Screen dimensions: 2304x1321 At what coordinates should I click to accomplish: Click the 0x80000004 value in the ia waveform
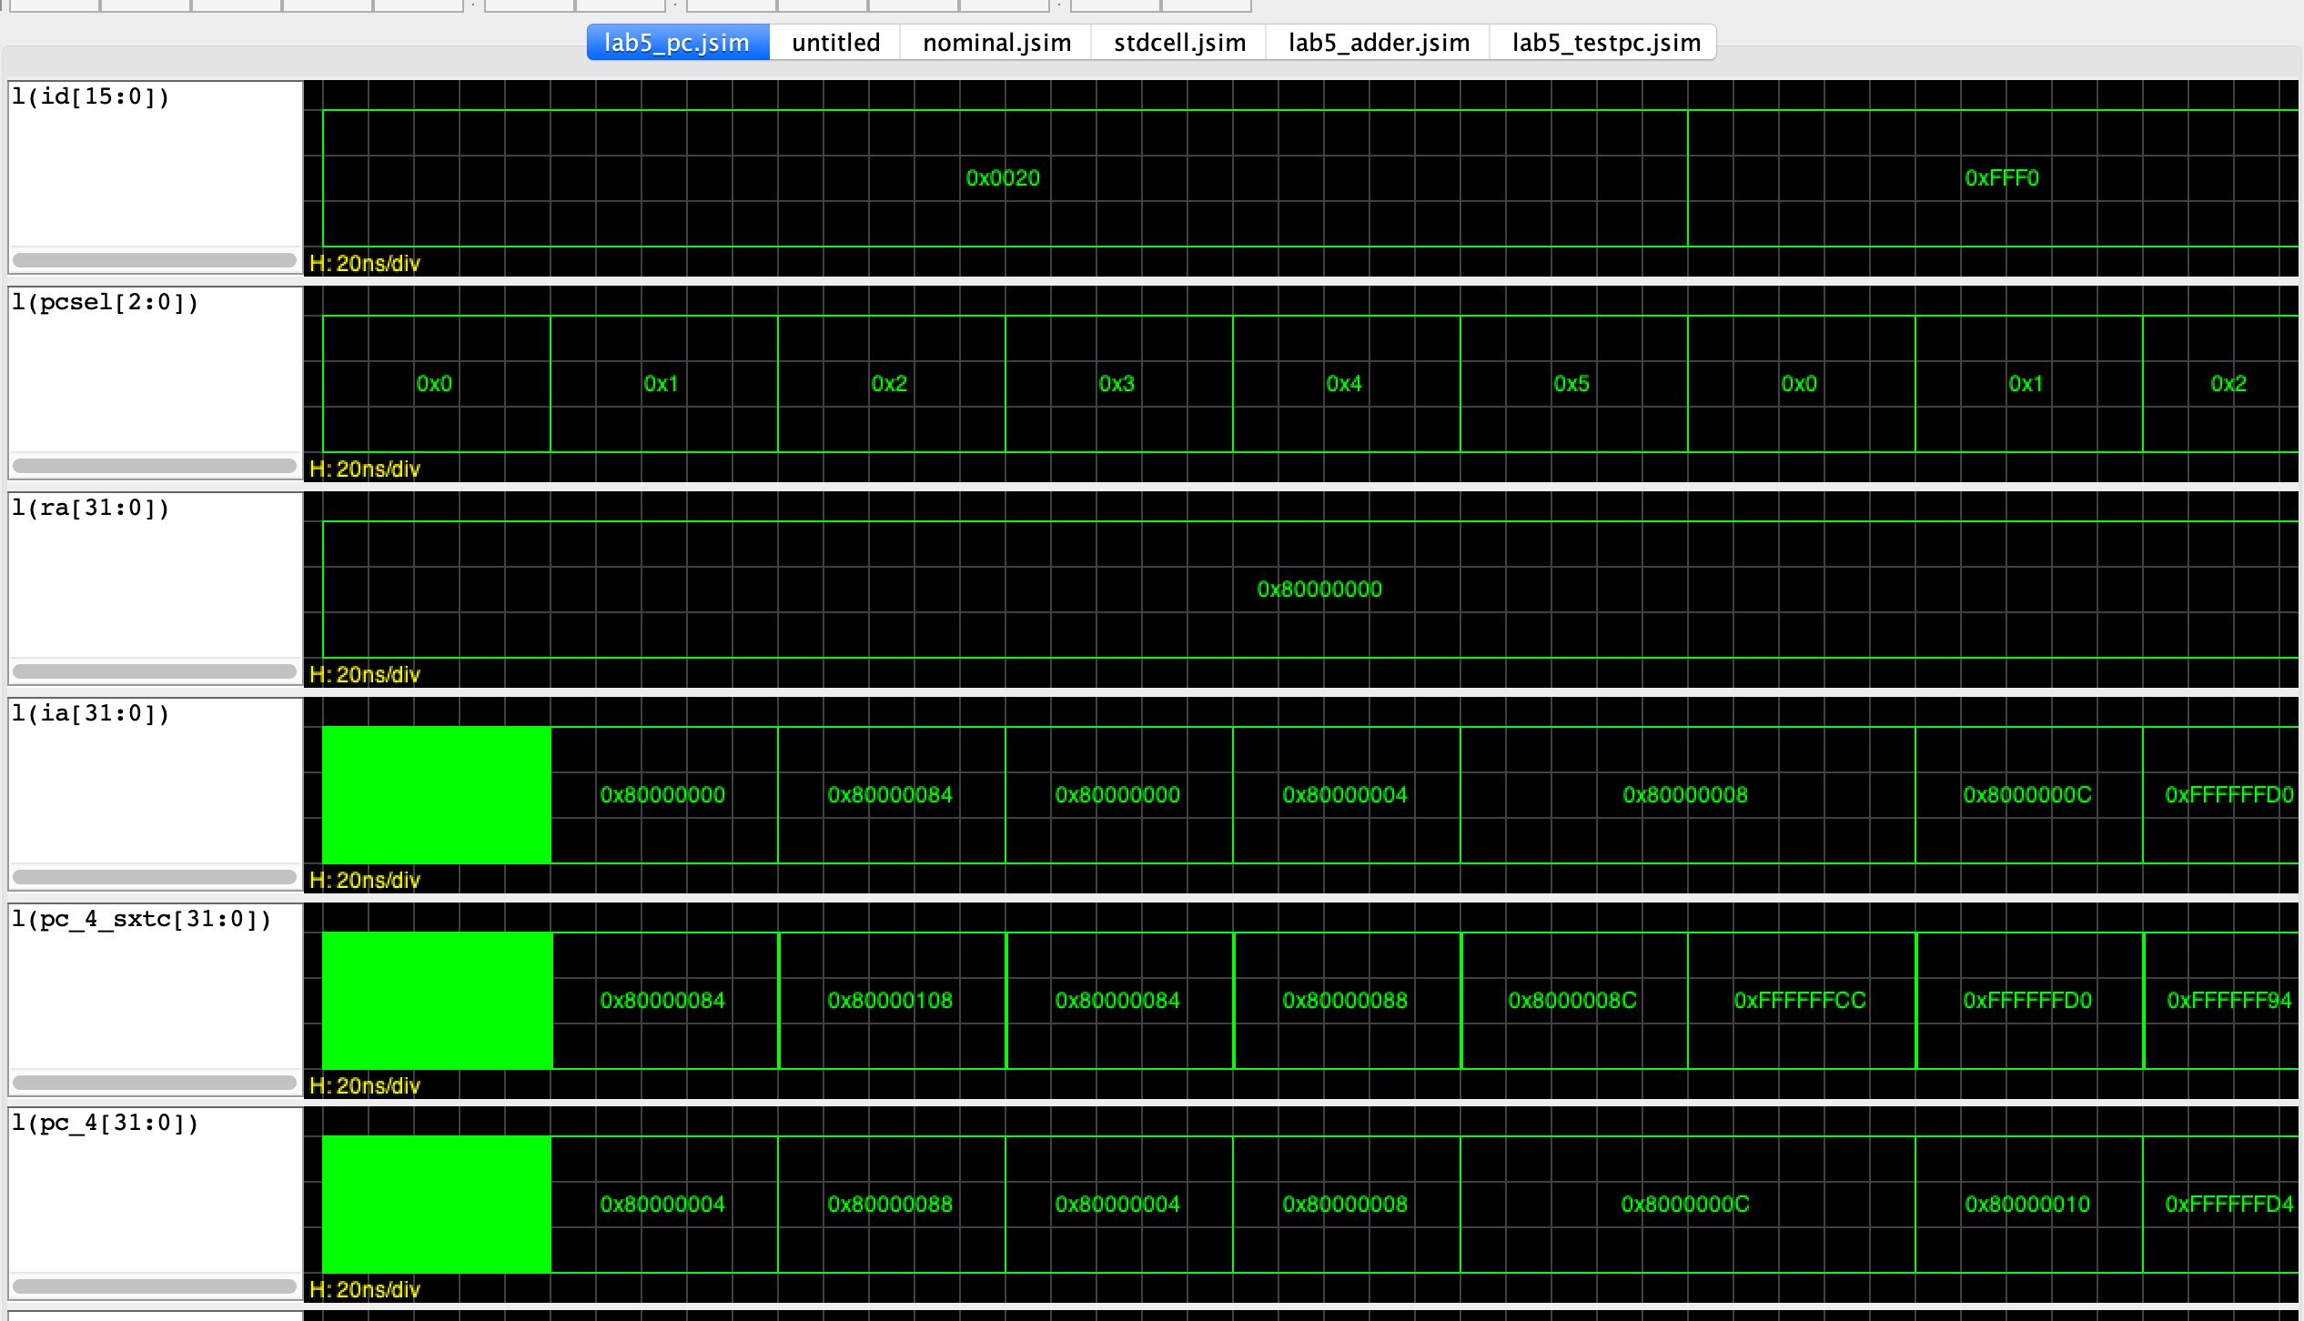[1345, 795]
